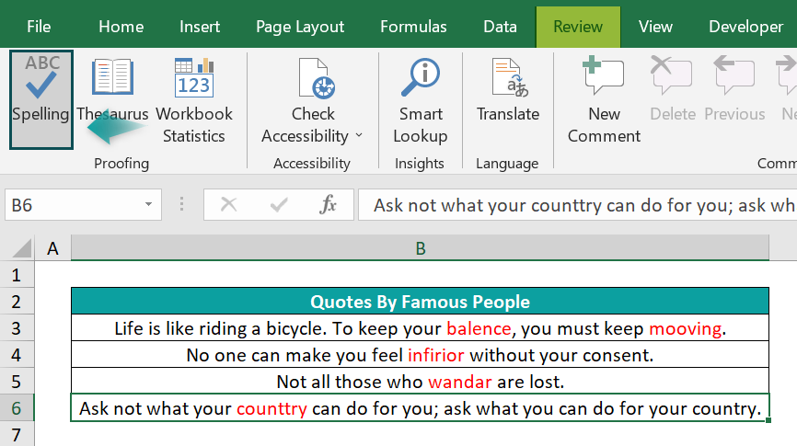Select row 5 header
797x446 pixels.
(17, 381)
